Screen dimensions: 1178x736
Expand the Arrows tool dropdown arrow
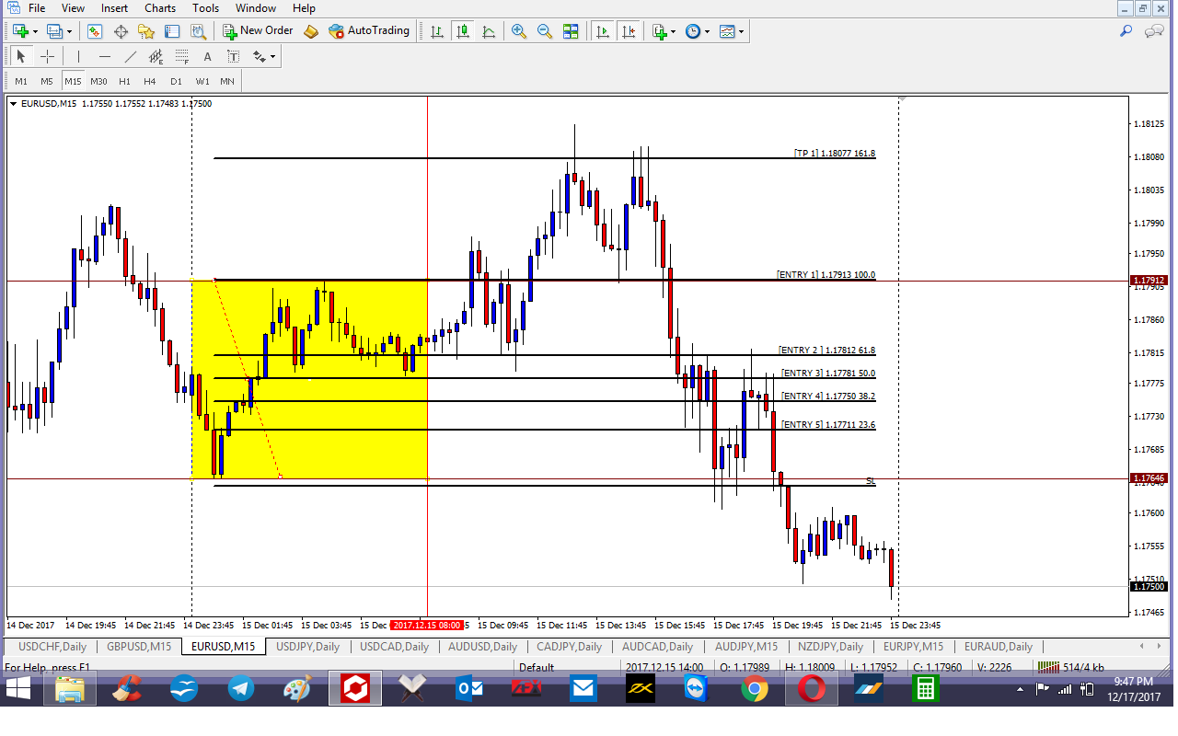[x=272, y=56]
